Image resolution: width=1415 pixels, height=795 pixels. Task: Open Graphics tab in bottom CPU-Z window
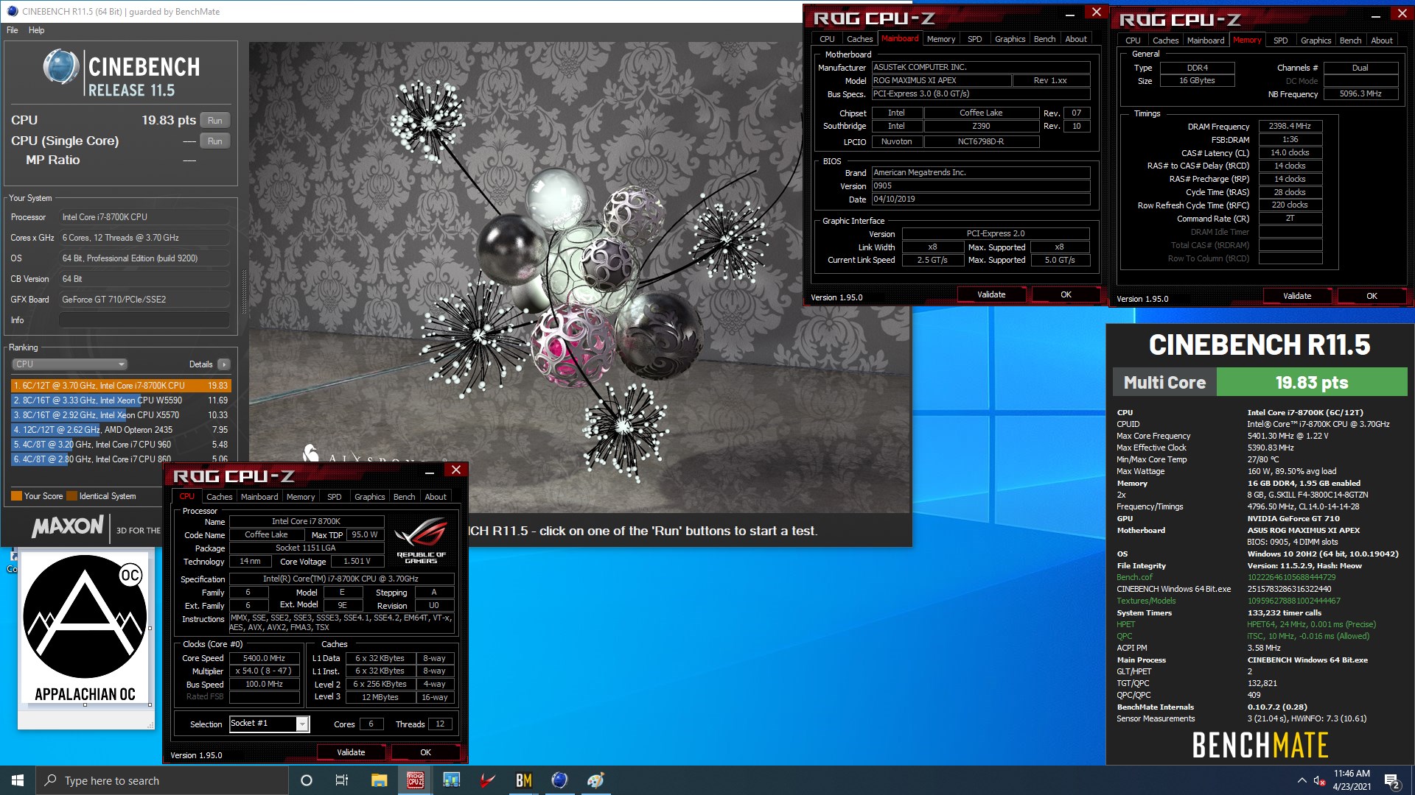pyautogui.click(x=369, y=497)
